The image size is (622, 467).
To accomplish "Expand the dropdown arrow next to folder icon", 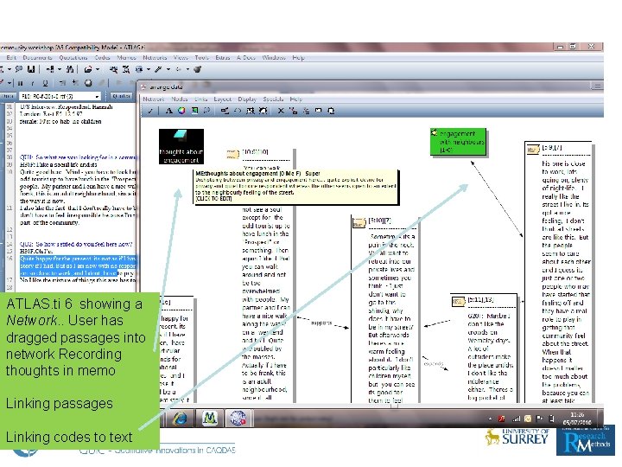I will [x=98, y=69].
